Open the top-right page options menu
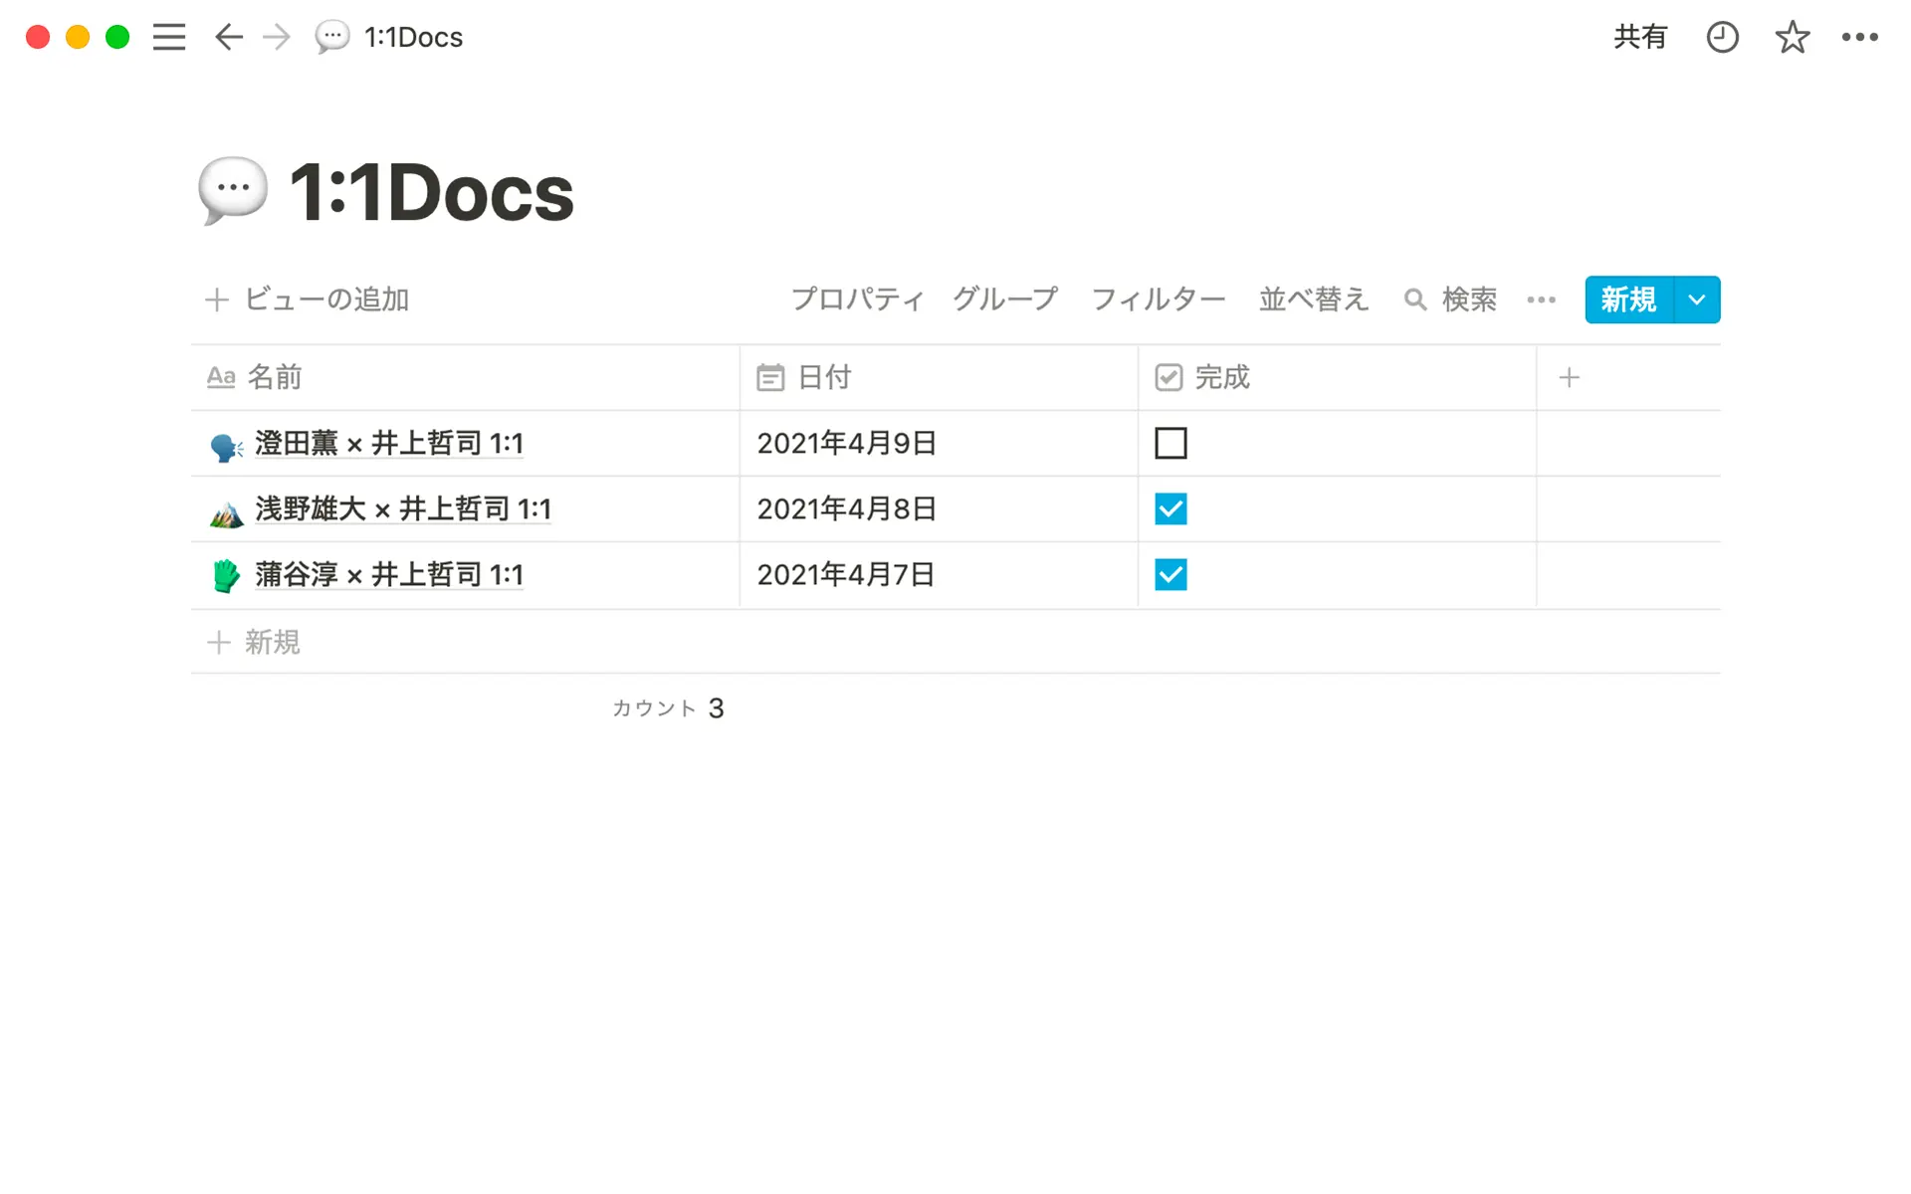 tap(1859, 38)
